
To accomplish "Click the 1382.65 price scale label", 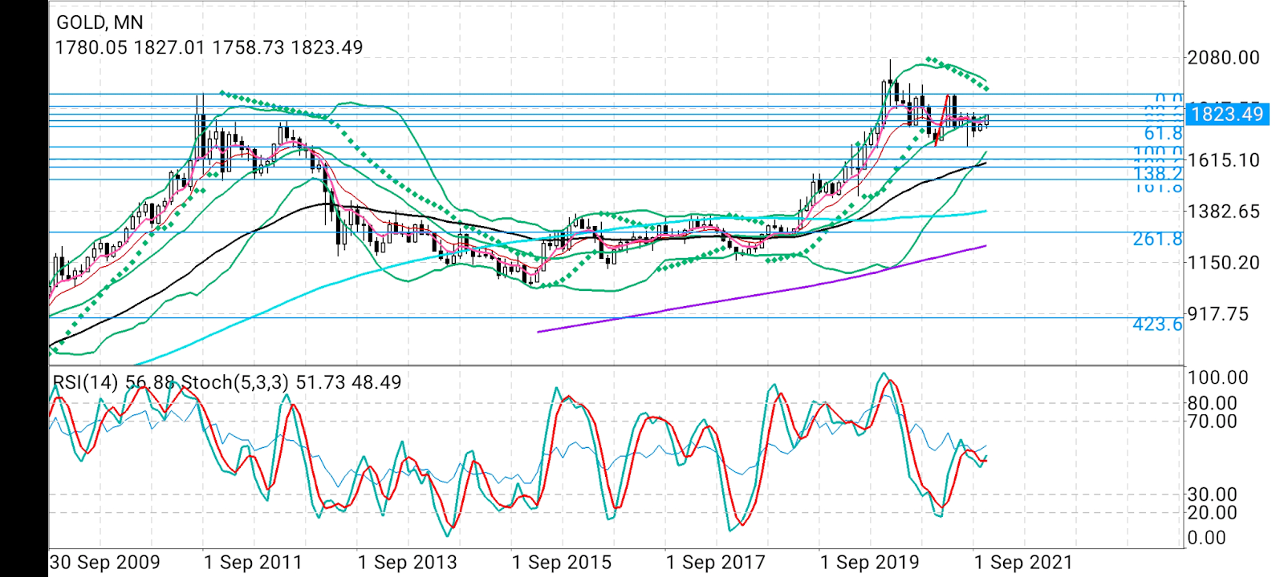I will click(x=1224, y=212).
